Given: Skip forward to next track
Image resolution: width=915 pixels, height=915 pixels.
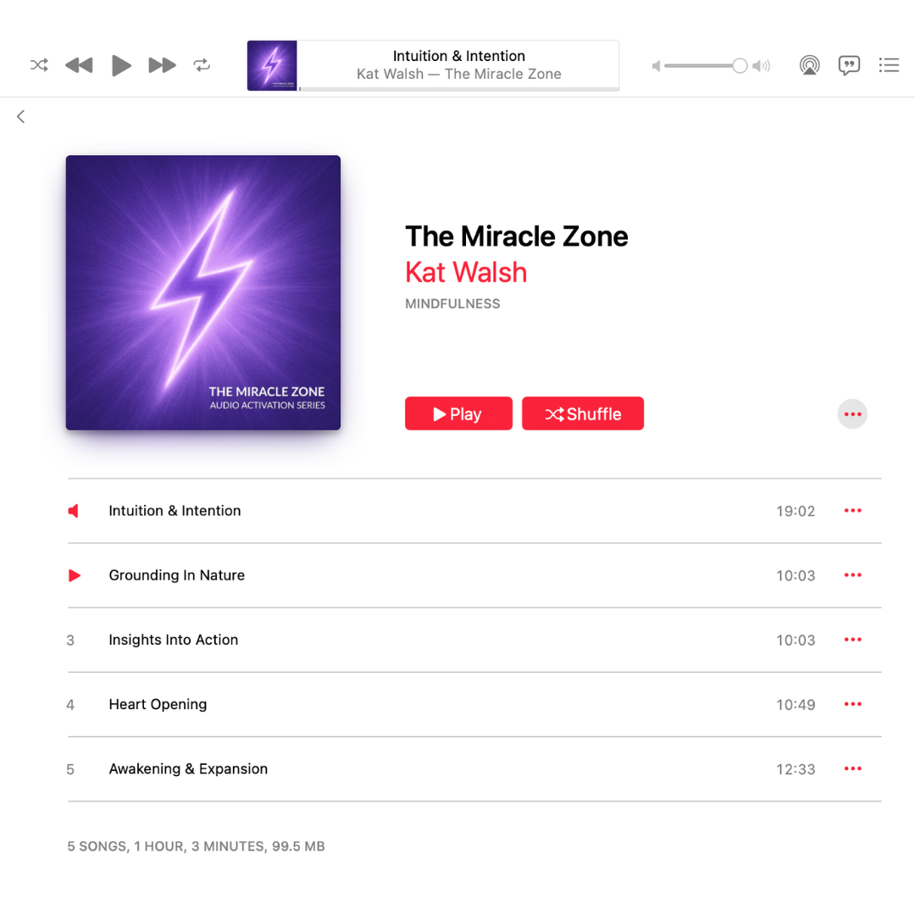Looking at the screenshot, I should coord(162,64).
